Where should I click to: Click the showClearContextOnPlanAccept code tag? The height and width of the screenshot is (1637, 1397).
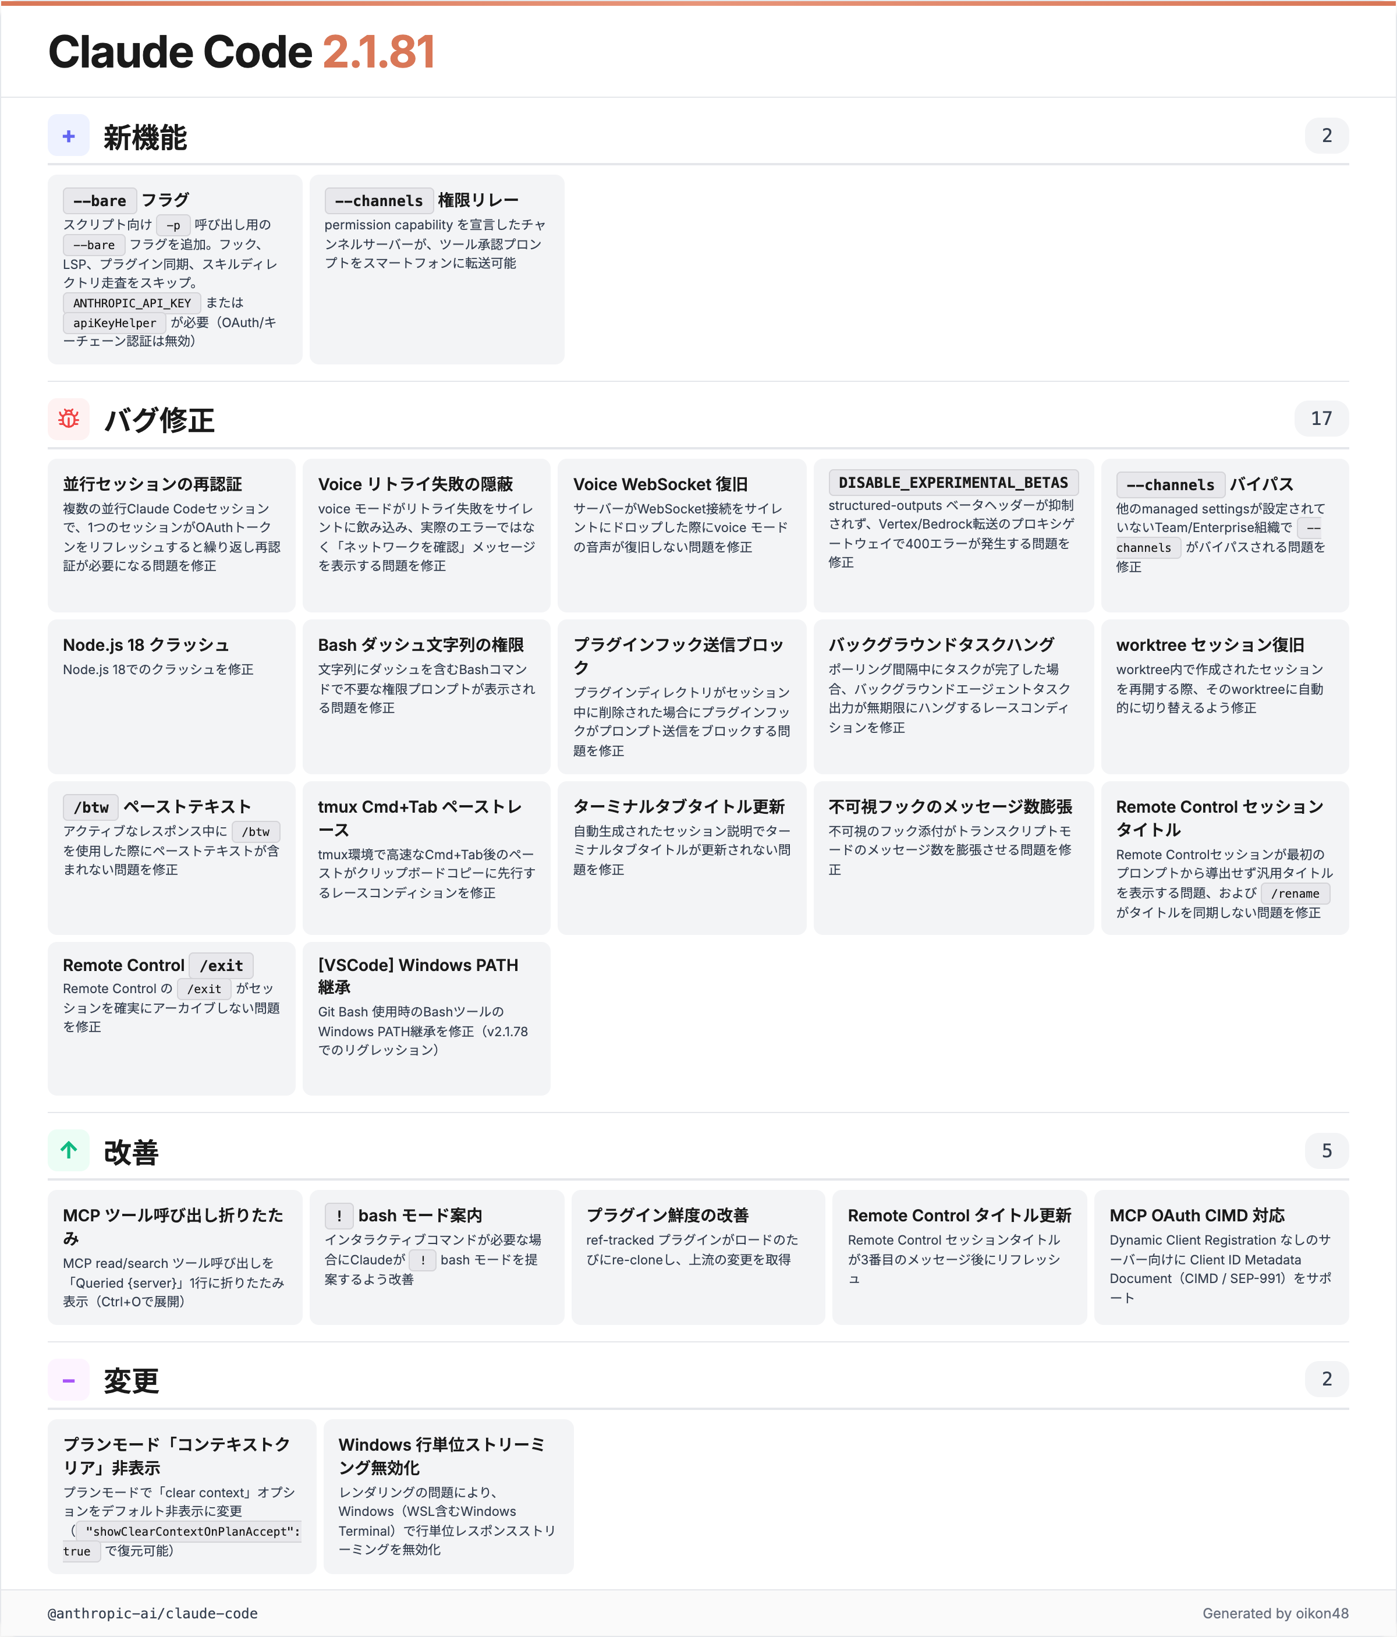[189, 1531]
